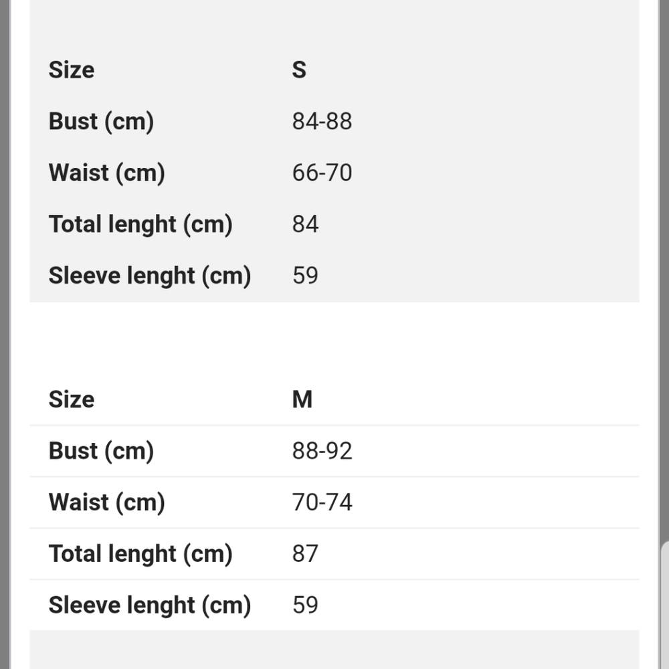Select the Size M header value
The width and height of the screenshot is (669, 669).
pyautogui.click(x=302, y=399)
